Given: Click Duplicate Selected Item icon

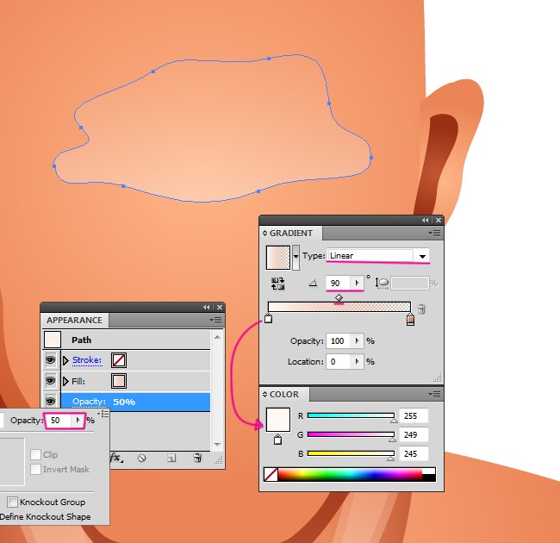Looking at the screenshot, I should [171, 459].
